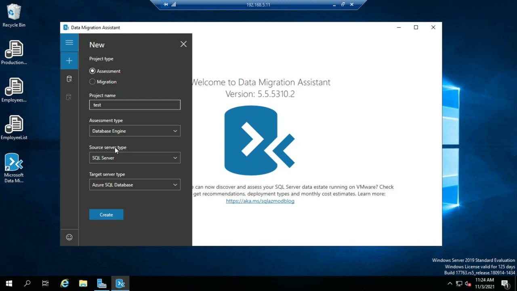
Task: Click the taskbar search icon
Action: 27,283
